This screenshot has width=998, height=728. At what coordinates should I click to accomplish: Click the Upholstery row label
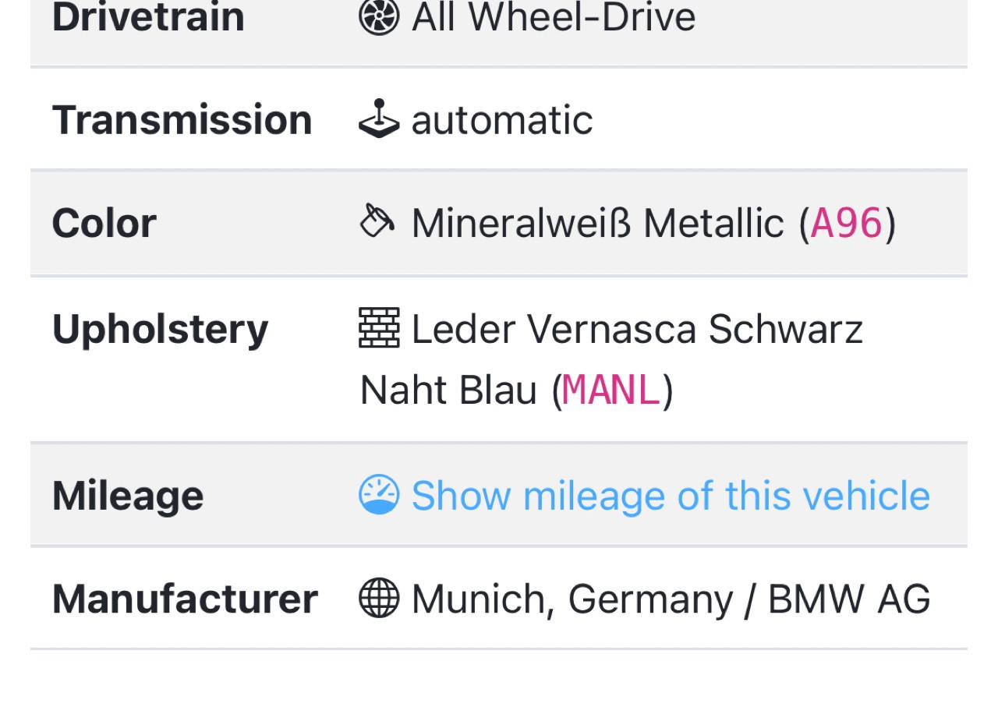[160, 328]
